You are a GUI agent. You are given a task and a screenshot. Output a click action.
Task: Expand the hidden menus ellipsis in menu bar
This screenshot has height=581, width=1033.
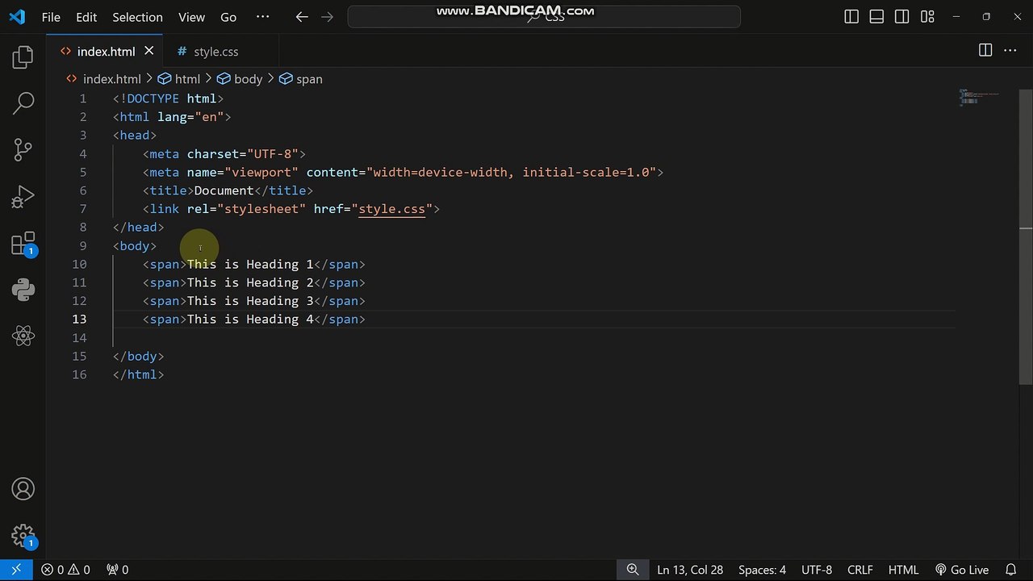coord(262,17)
